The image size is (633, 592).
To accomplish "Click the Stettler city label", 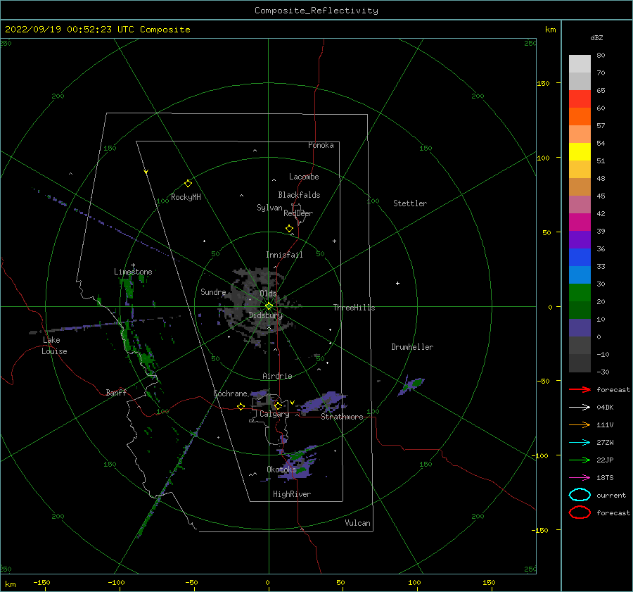I will coord(410,203).
